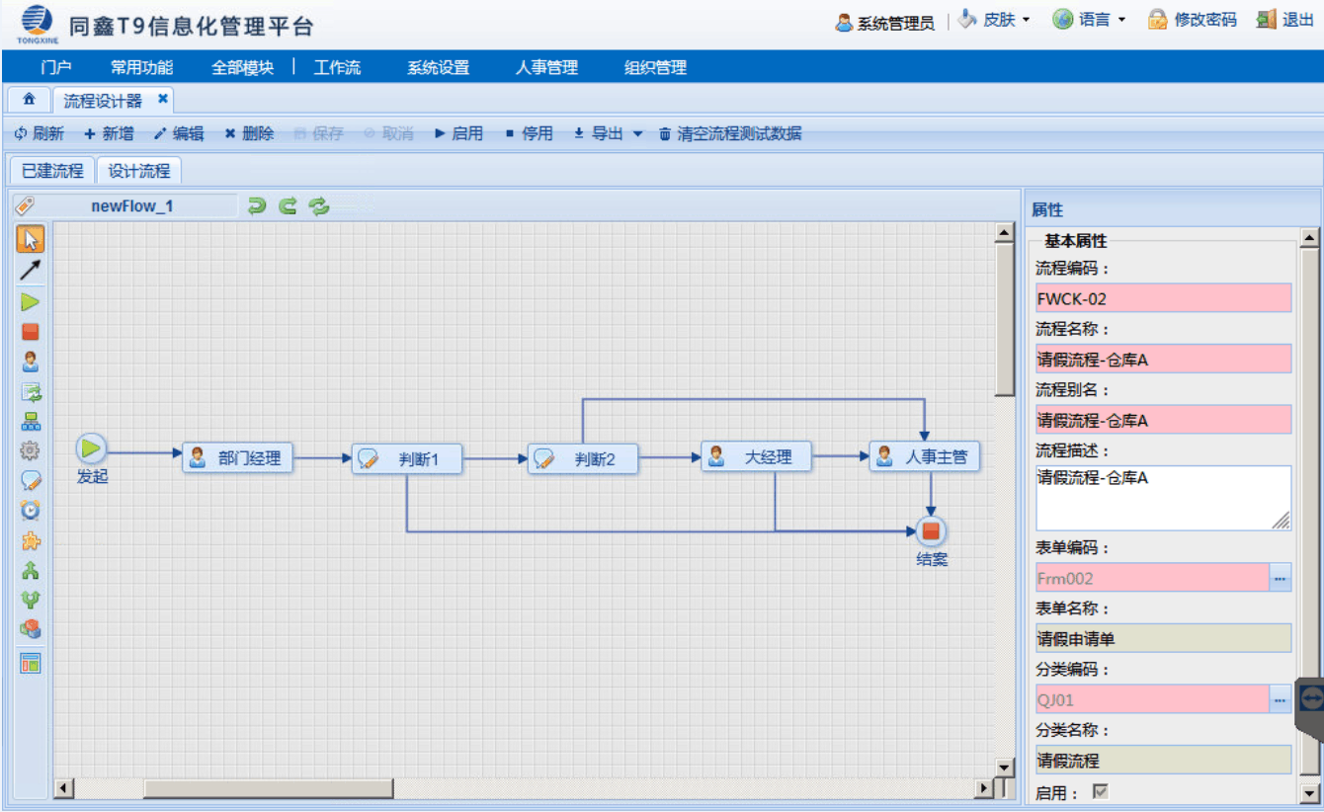Viewport: 1324px width, 812px height.
Task: Click the undo arrow above the canvas
Action: click(x=257, y=205)
